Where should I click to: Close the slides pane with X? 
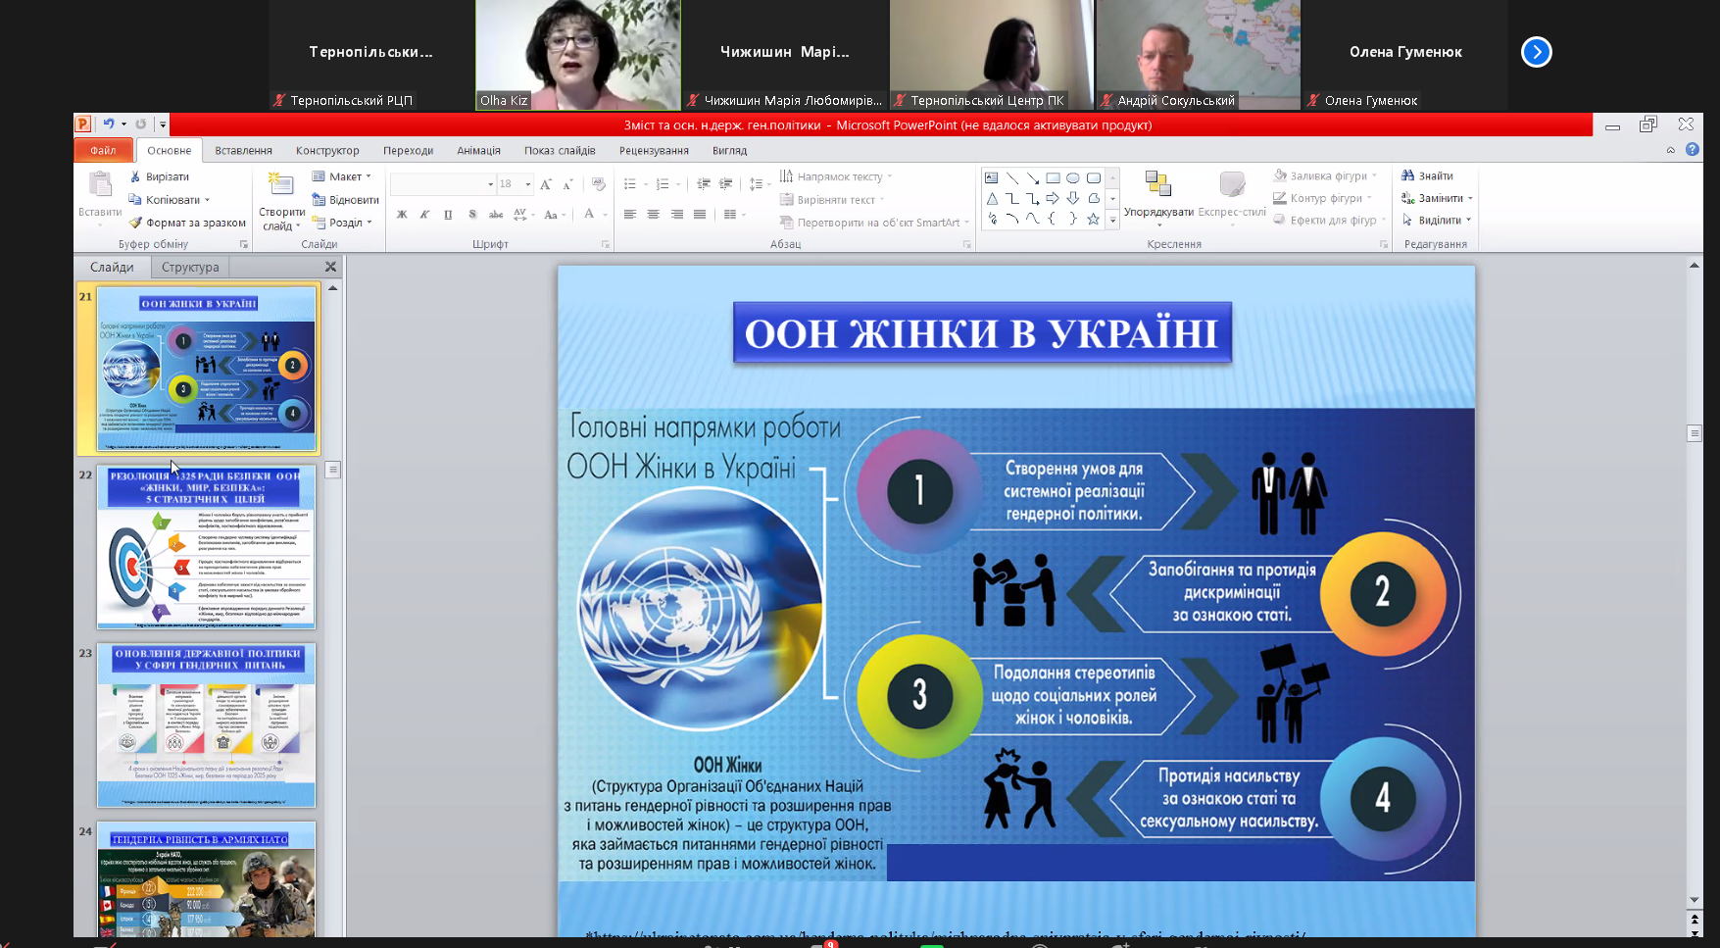point(330,267)
